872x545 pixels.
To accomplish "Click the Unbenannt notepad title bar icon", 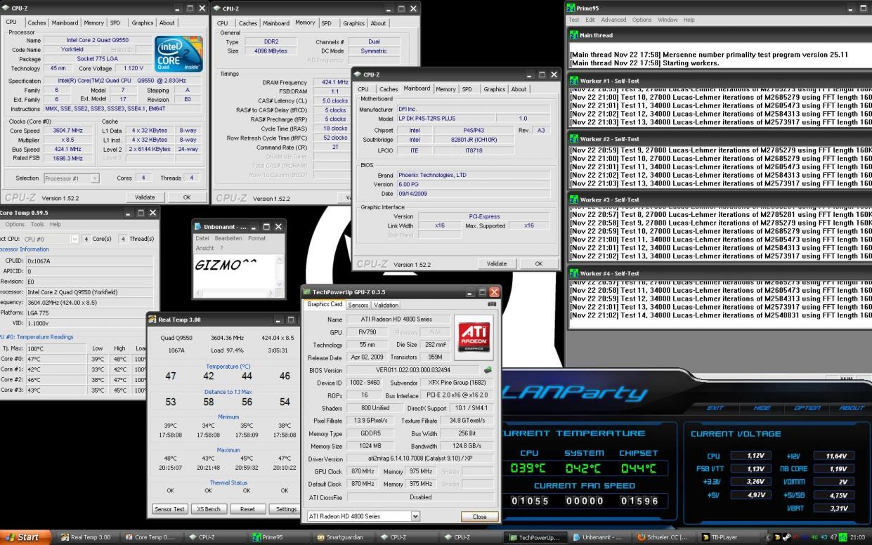I will click(197, 227).
